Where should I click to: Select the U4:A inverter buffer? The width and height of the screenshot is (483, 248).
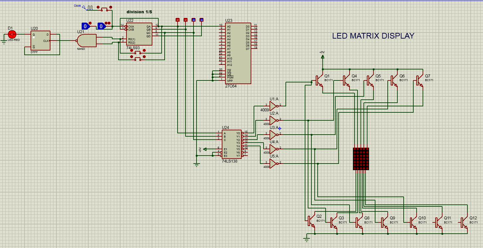pyautogui.click(x=273, y=149)
